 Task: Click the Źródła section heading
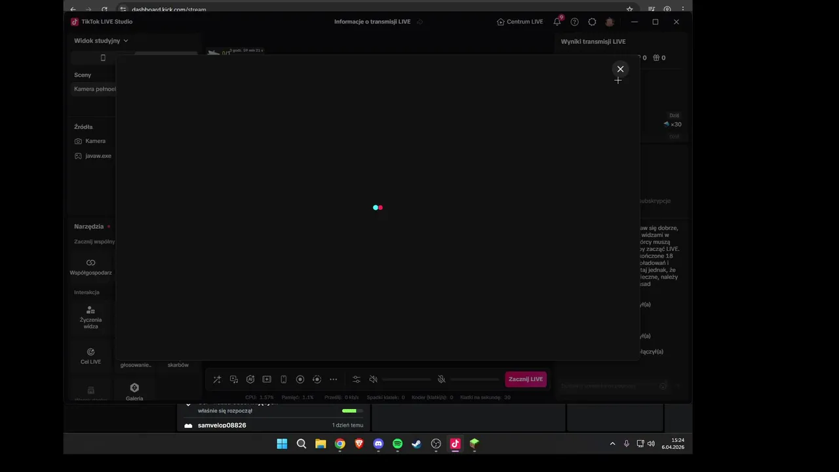point(83,127)
